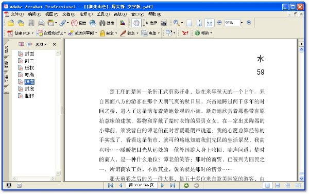
Task: Open zoom percentage dropdown arrow
Action: [242, 23]
